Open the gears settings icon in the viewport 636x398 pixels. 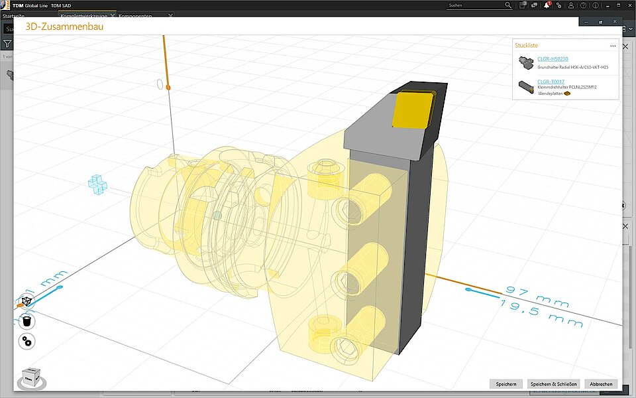[x=25, y=341]
